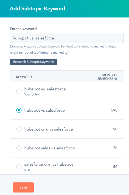Click the 'Add Subtopic Keyword' dialog title
Screen dimensions: 129x195
37,9
